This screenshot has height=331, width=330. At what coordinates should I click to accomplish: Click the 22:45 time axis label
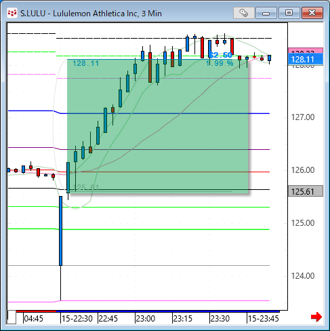(x=108, y=319)
